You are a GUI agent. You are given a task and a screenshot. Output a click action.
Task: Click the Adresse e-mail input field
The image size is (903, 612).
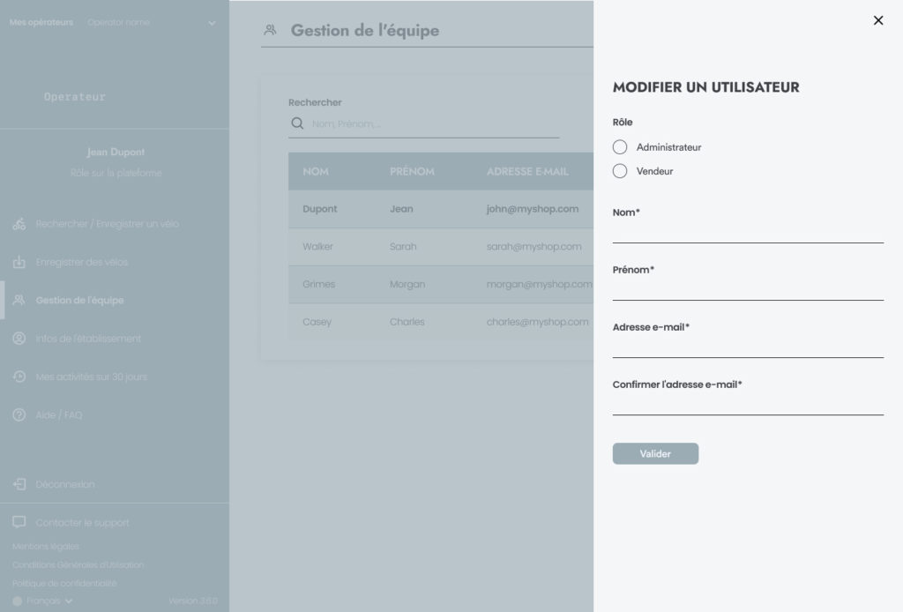[x=748, y=347]
